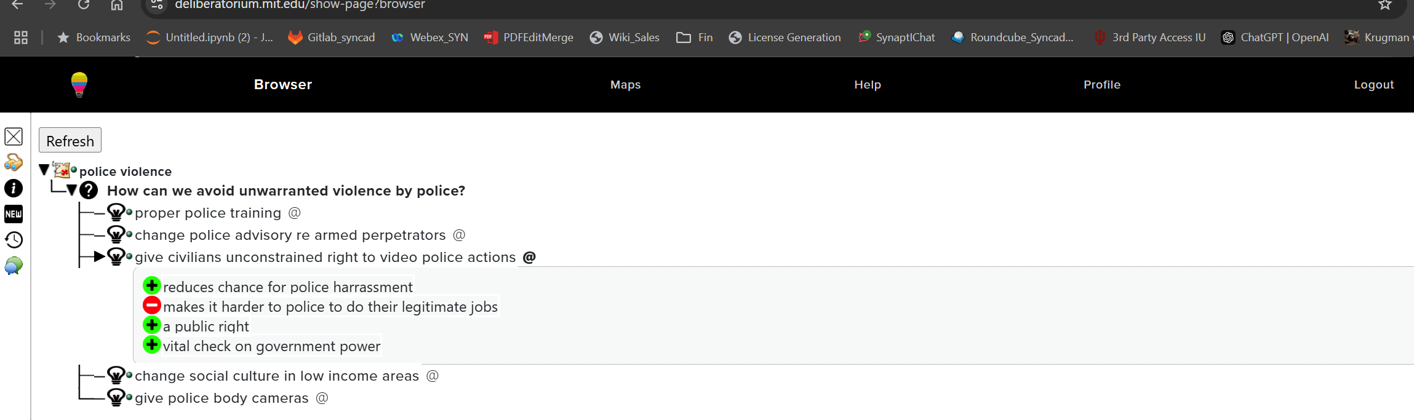1414x420 pixels.
Task: Open the ChatGPT | OpenAI bookmark
Action: click(x=1276, y=38)
